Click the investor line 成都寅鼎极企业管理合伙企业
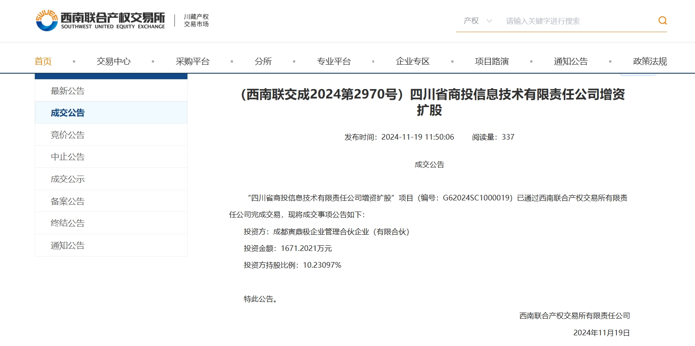 tap(327, 232)
